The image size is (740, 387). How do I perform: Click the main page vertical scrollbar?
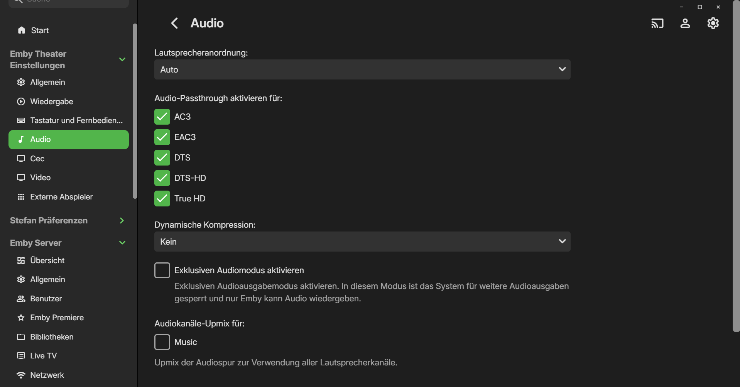click(x=736, y=166)
